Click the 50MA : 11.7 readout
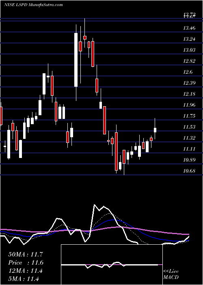203x285 pixels. (x=26, y=254)
